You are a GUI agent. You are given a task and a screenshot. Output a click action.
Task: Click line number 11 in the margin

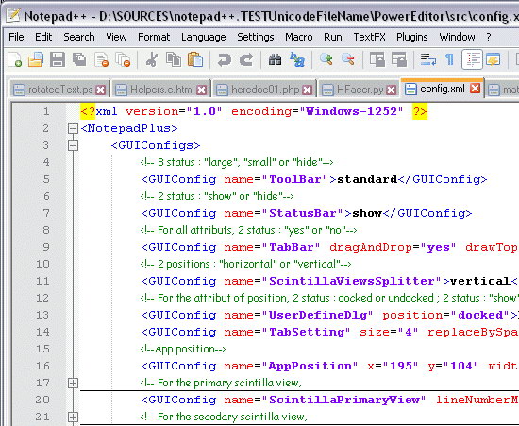point(42,281)
